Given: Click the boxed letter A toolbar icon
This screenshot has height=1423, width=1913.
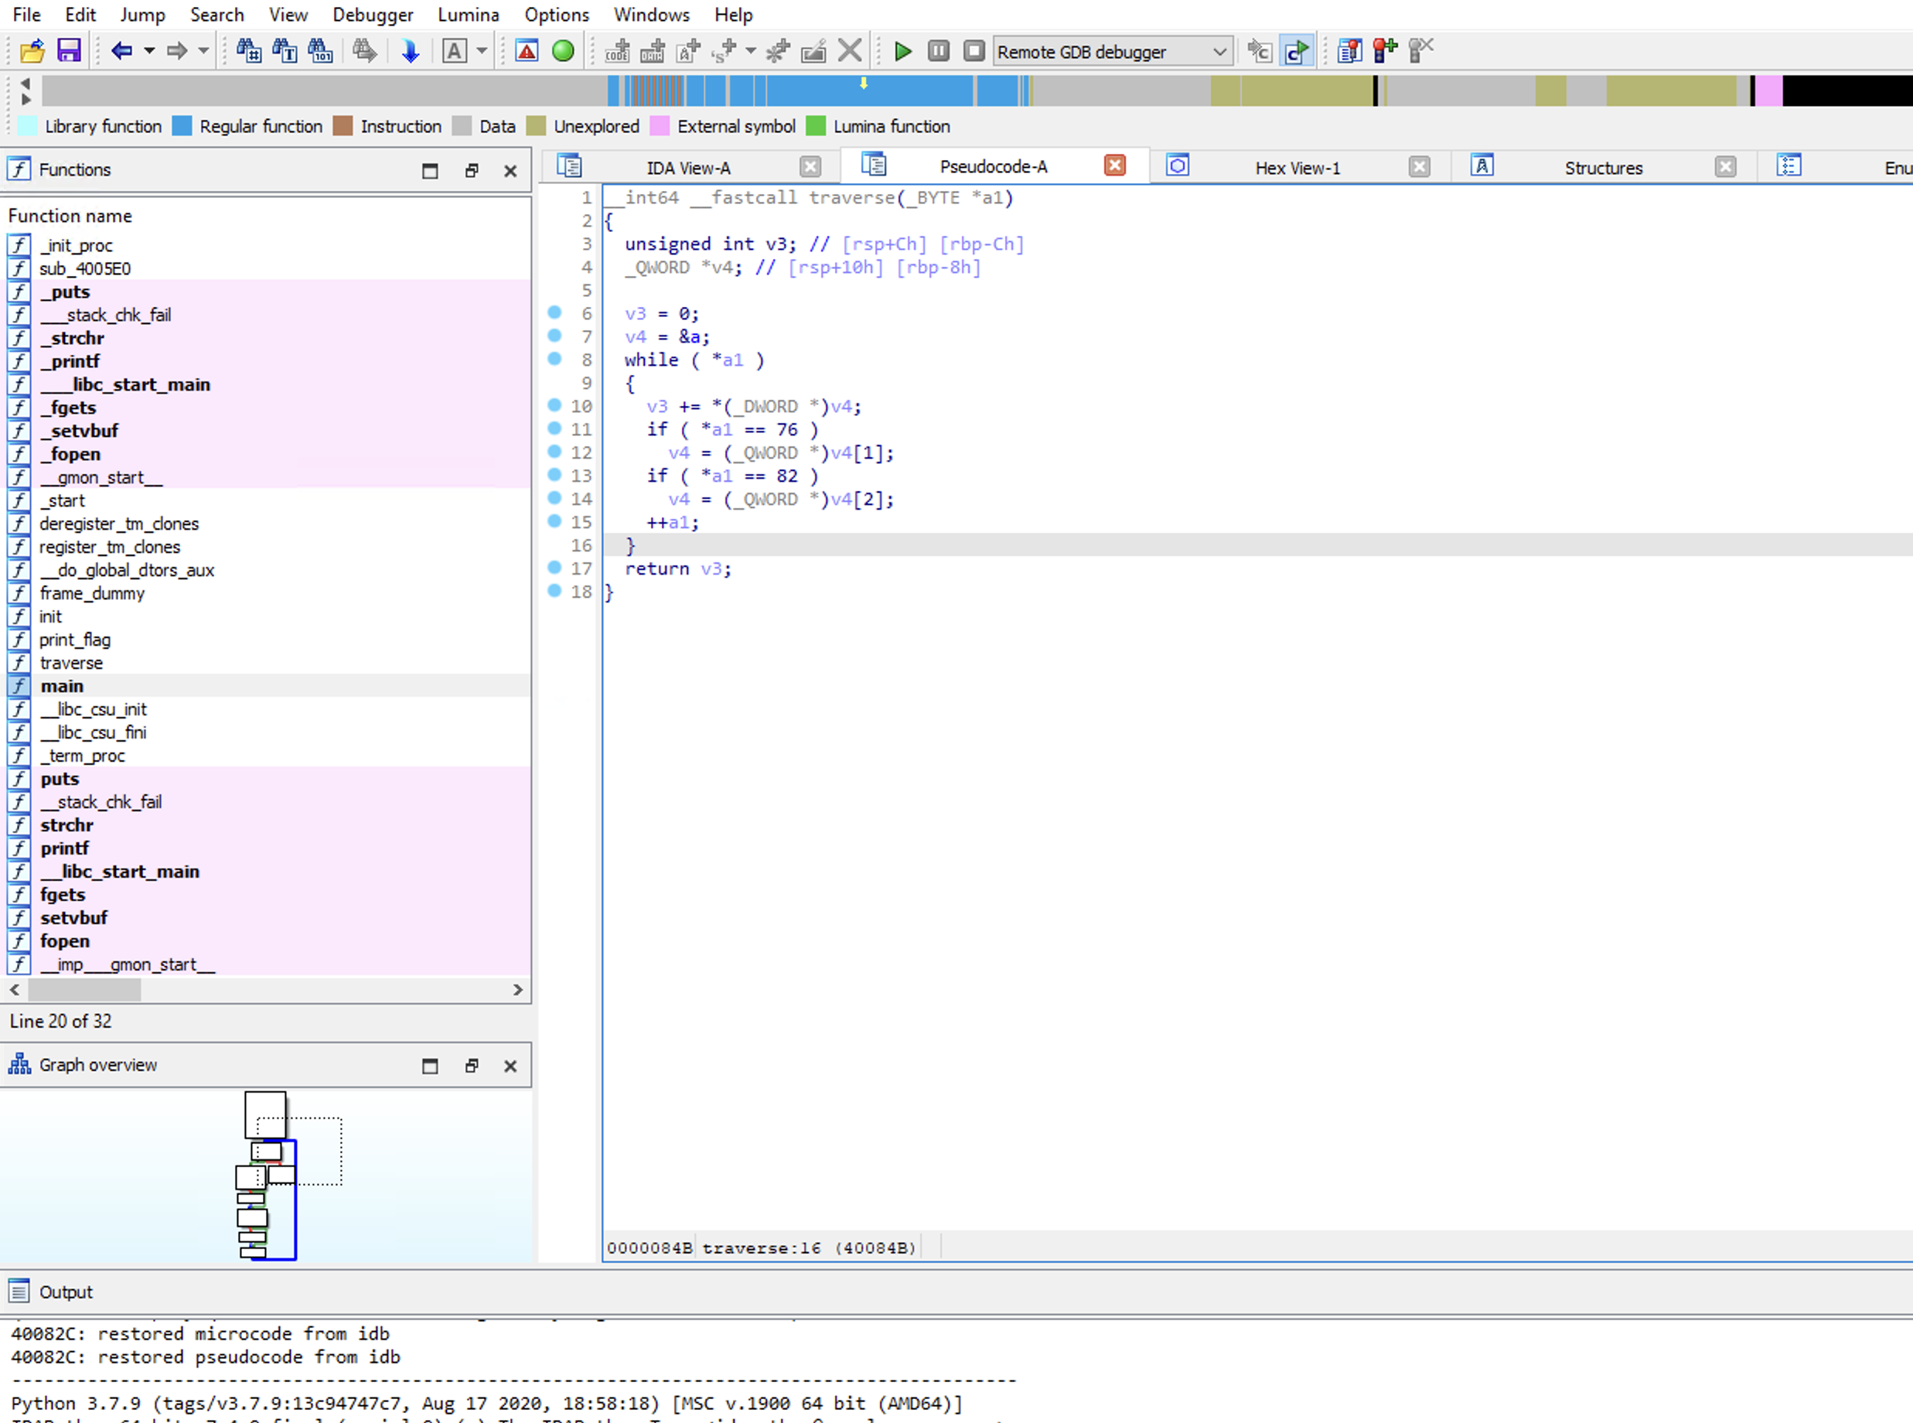Looking at the screenshot, I should tap(455, 51).
